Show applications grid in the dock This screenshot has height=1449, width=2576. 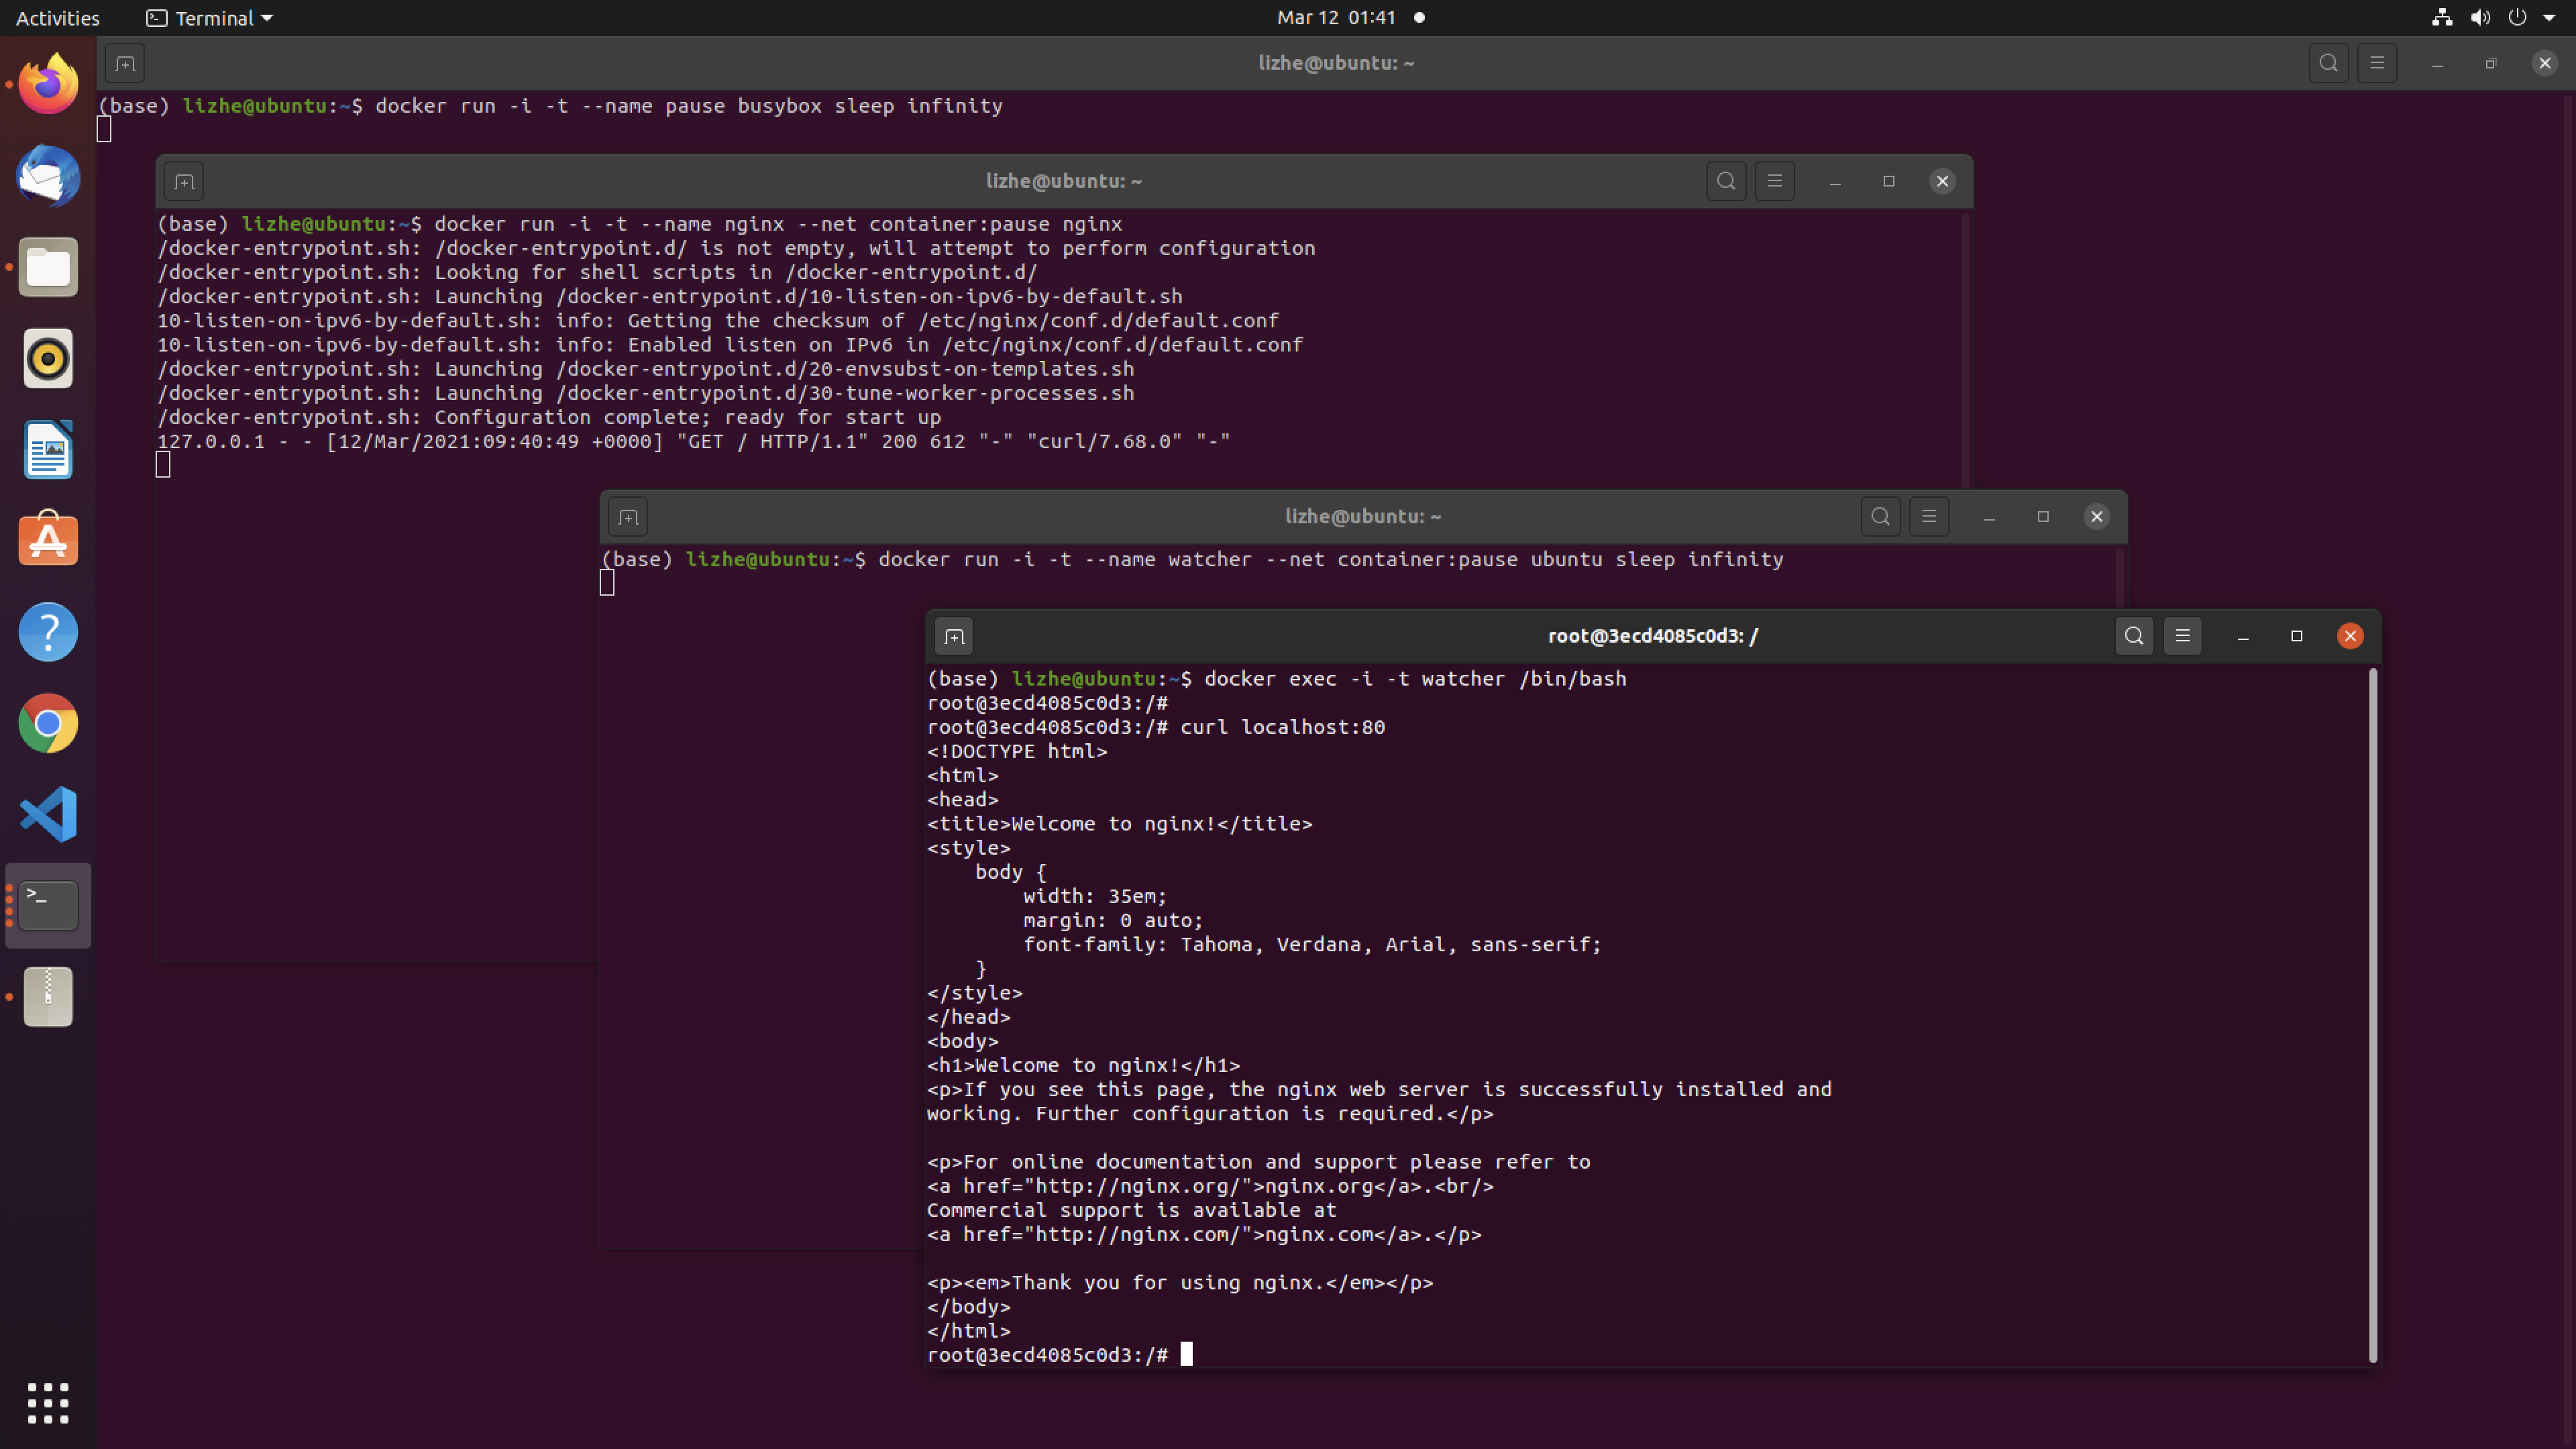tap(48, 1403)
